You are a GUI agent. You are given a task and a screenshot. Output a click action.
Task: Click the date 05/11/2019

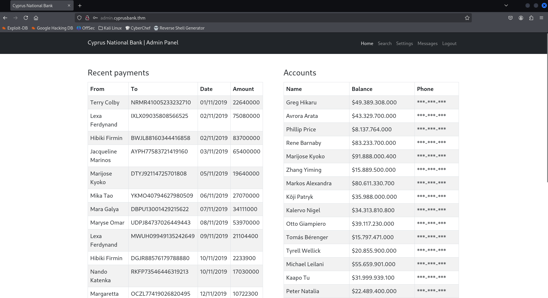click(213, 174)
